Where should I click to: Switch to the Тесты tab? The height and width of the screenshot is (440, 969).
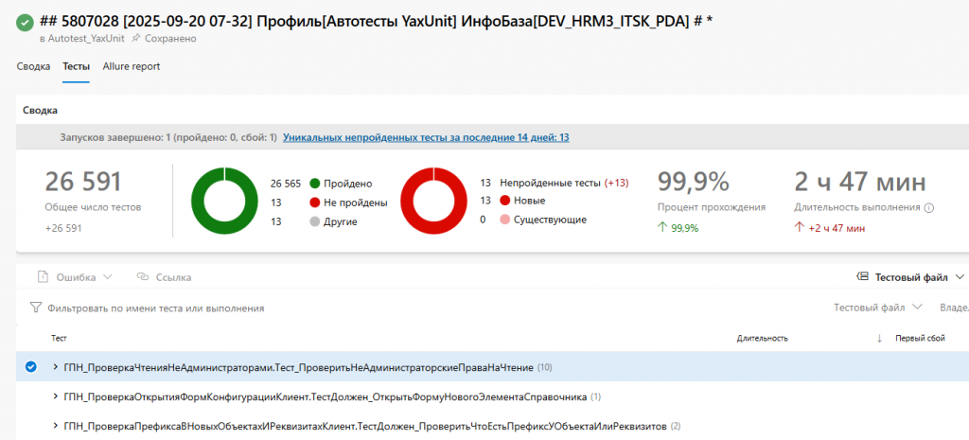(76, 66)
